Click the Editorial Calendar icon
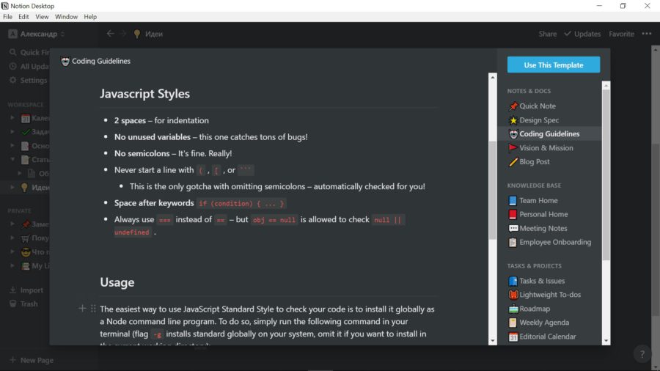This screenshot has width=660, height=371. pos(513,337)
